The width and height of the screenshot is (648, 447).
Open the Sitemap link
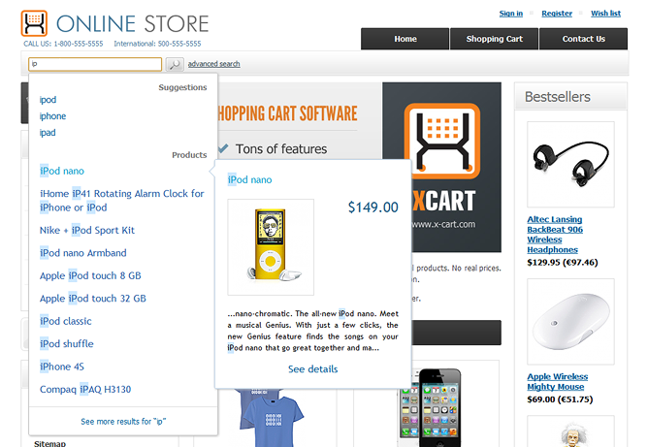pos(49,443)
